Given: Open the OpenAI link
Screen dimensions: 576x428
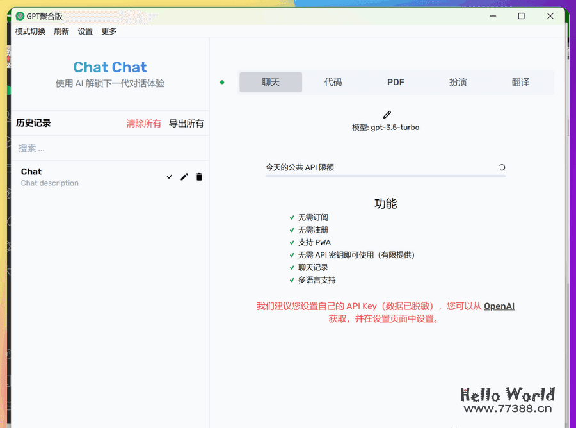Looking at the screenshot, I should pos(499,306).
